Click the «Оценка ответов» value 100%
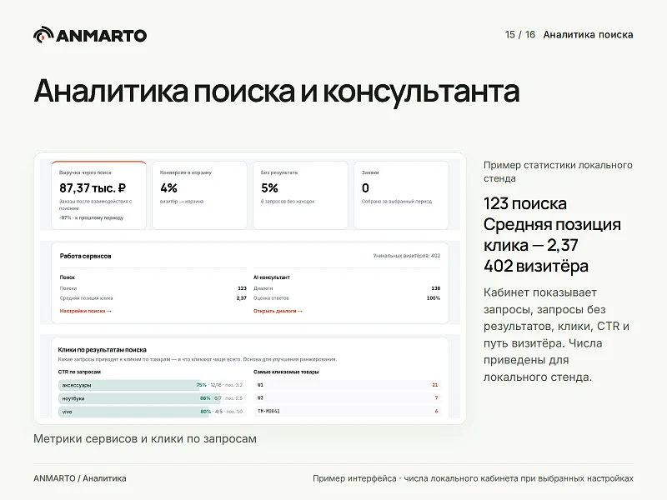This screenshot has height=500, width=667. (x=434, y=298)
